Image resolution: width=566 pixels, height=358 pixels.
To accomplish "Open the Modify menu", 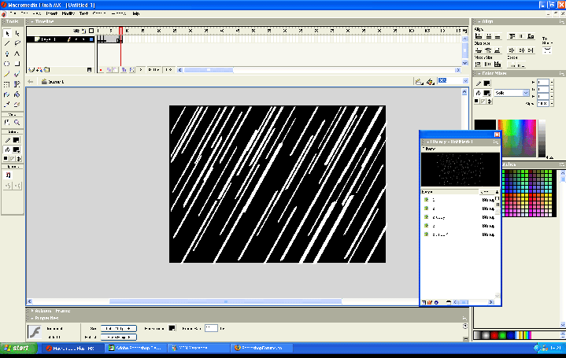I will pos(68,13).
